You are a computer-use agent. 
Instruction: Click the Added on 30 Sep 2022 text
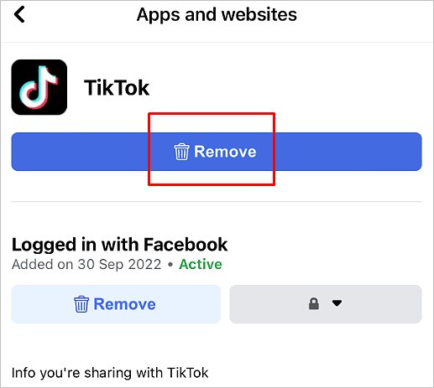(86, 265)
